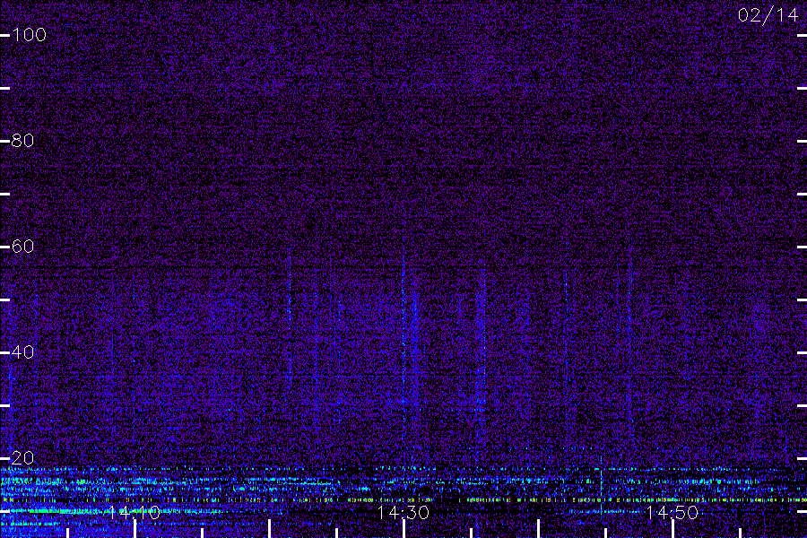
Task: Click the 14:30 time label
Action: [403, 513]
